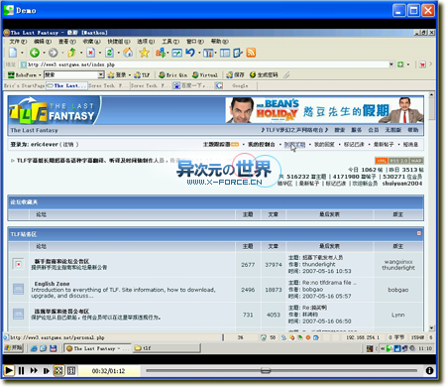Image resolution: width=446 pixels, height=387 pixels.
Task: Open the 工具 menu
Action: click(170, 42)
